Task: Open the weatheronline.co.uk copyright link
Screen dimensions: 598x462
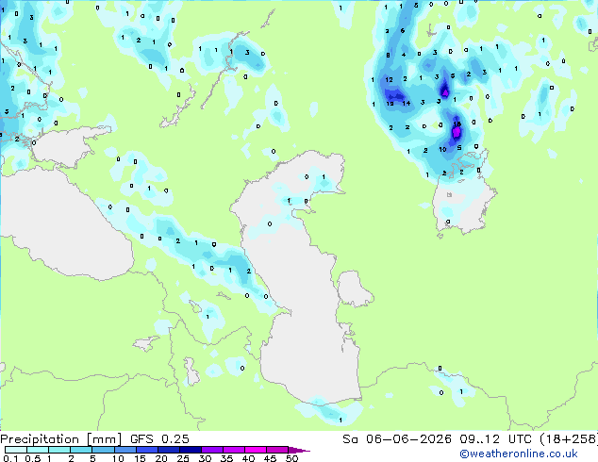Action: click(519, 454)
